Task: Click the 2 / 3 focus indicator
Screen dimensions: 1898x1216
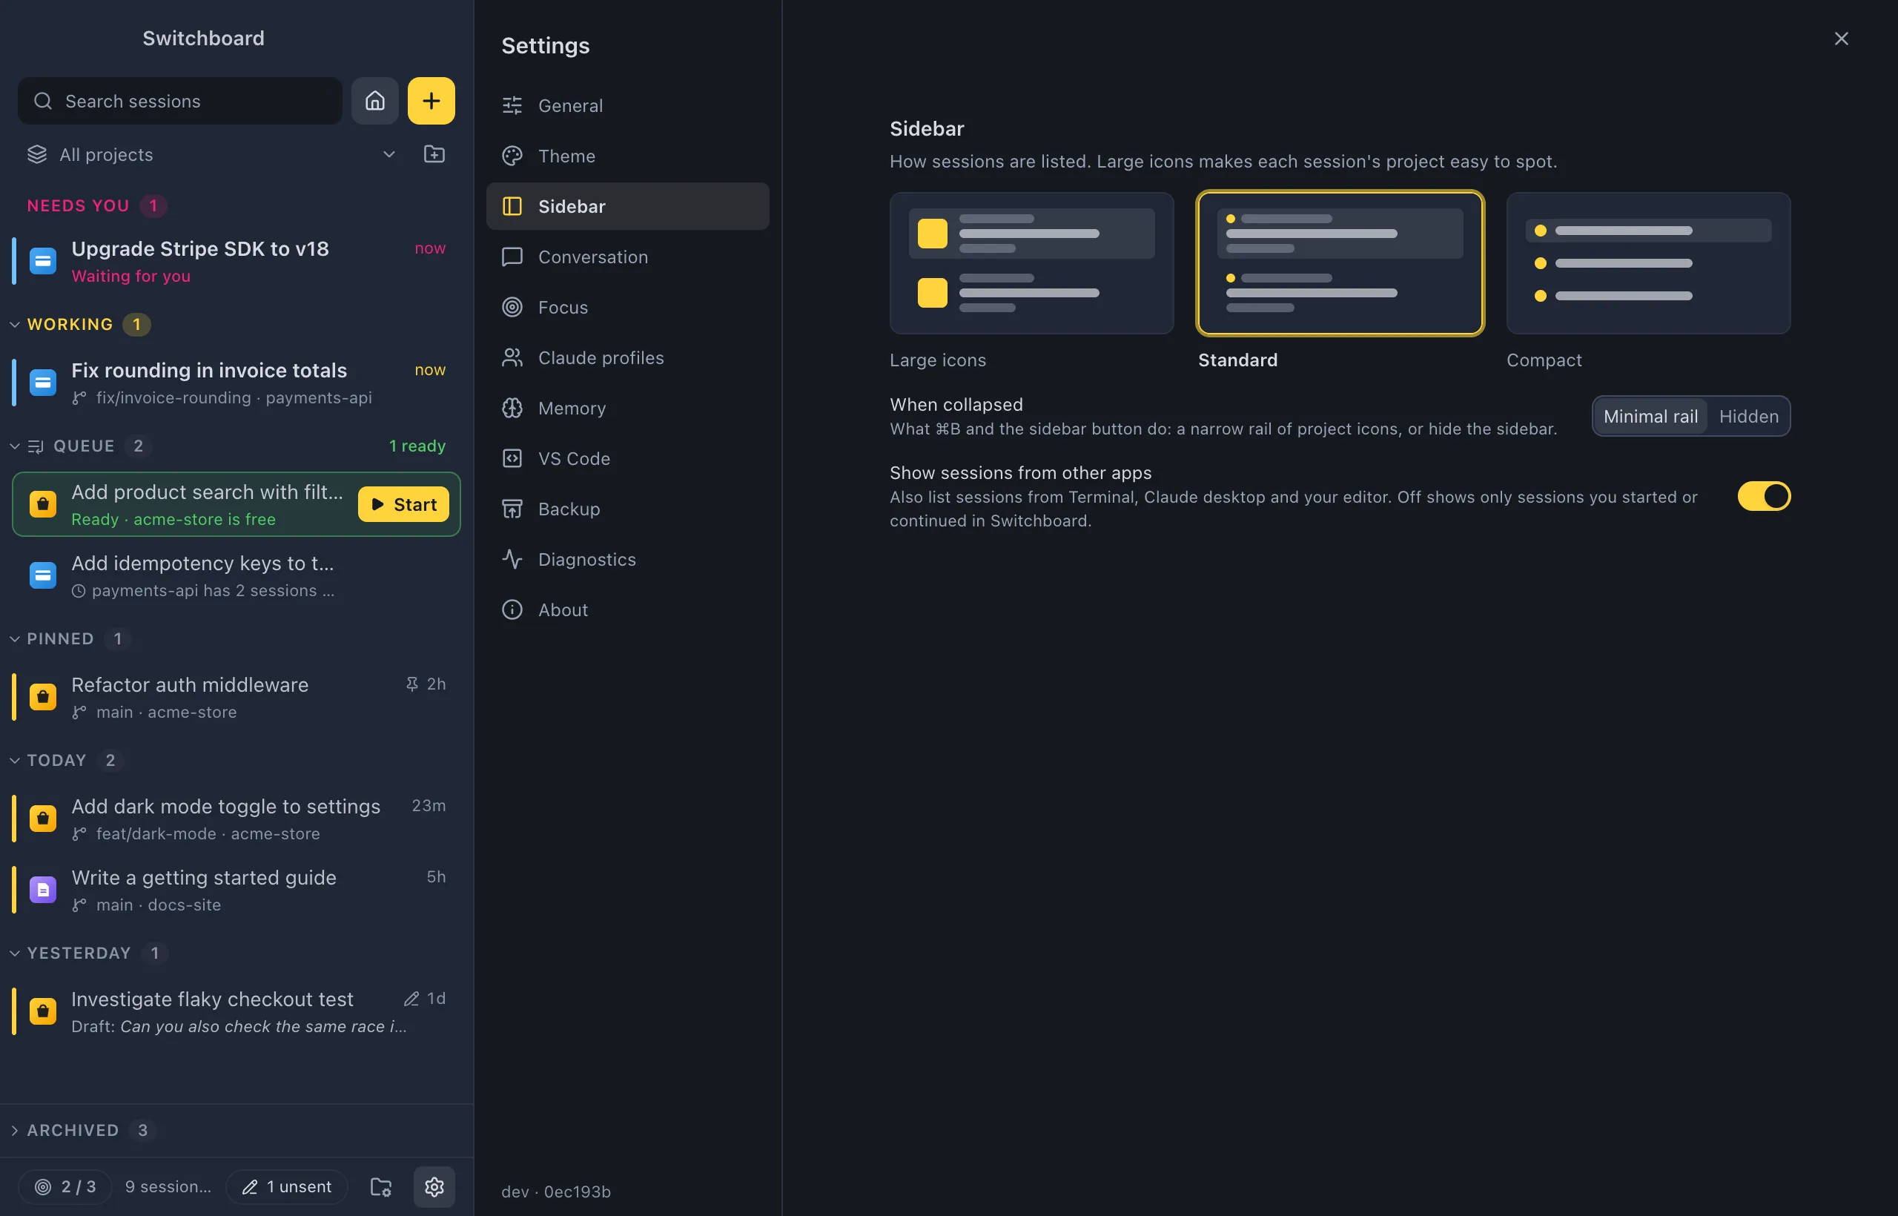Action: [65, 1187]
